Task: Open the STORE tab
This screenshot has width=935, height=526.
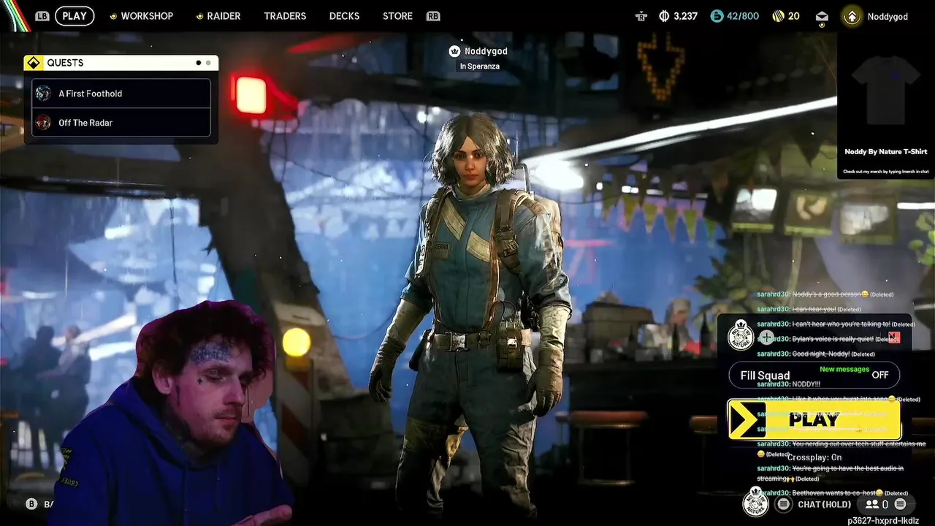Action: point(397,16)
